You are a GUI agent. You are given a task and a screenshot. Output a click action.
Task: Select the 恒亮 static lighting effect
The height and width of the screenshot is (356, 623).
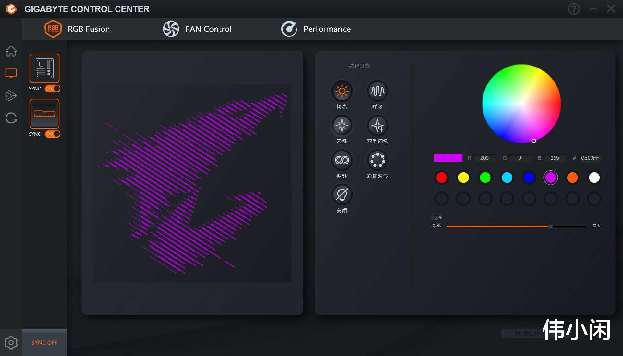click(x=342, y=91)
